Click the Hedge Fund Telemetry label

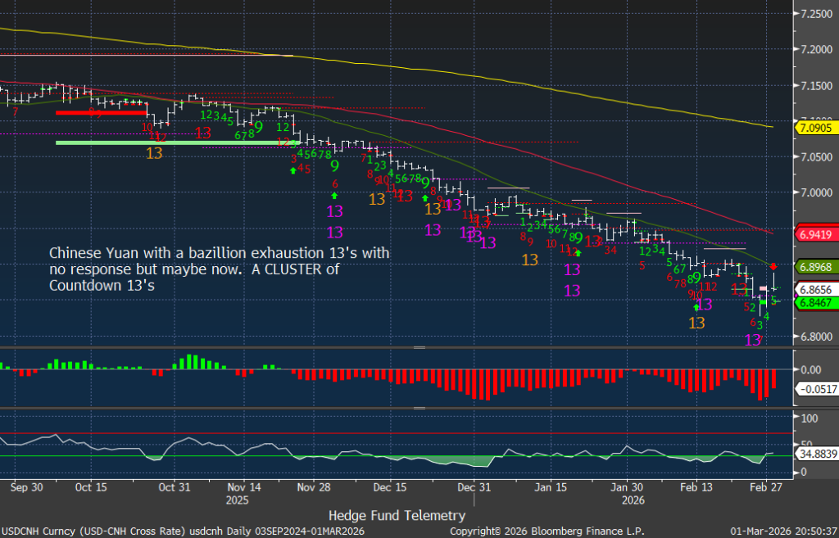pyautogui.click(x=397, y=516)
